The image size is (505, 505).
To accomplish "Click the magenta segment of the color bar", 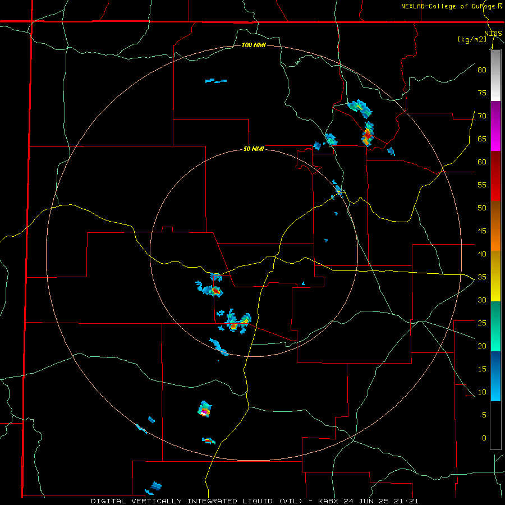I will coord(495,126).
